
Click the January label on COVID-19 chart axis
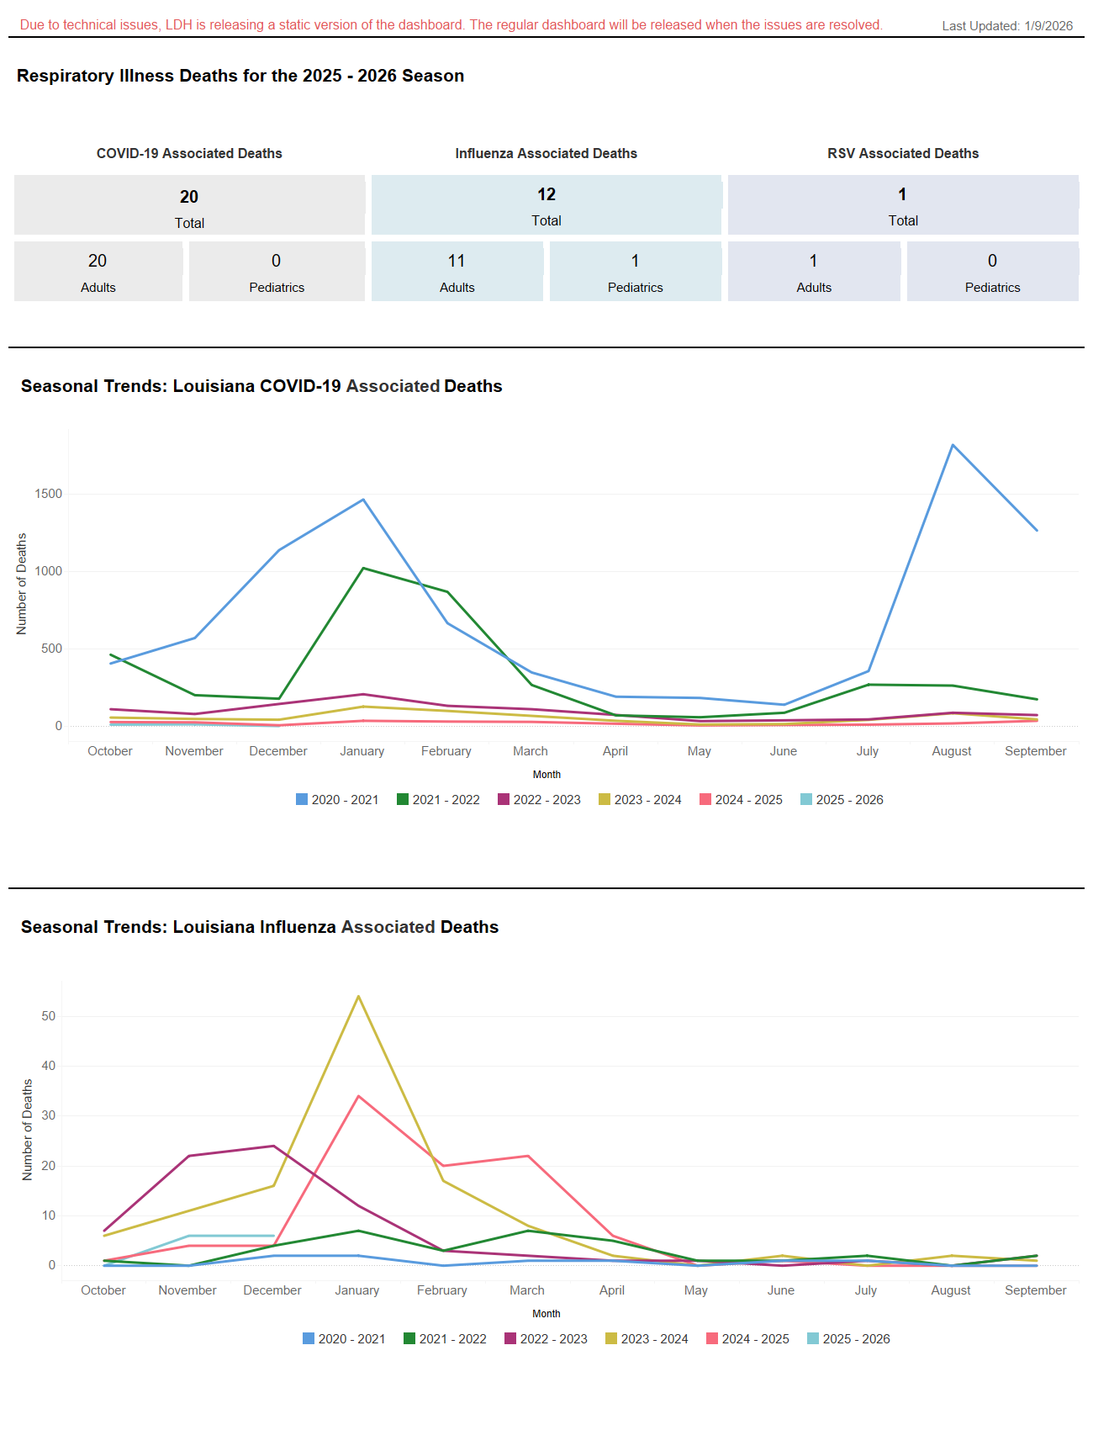(x=362, y=751)
